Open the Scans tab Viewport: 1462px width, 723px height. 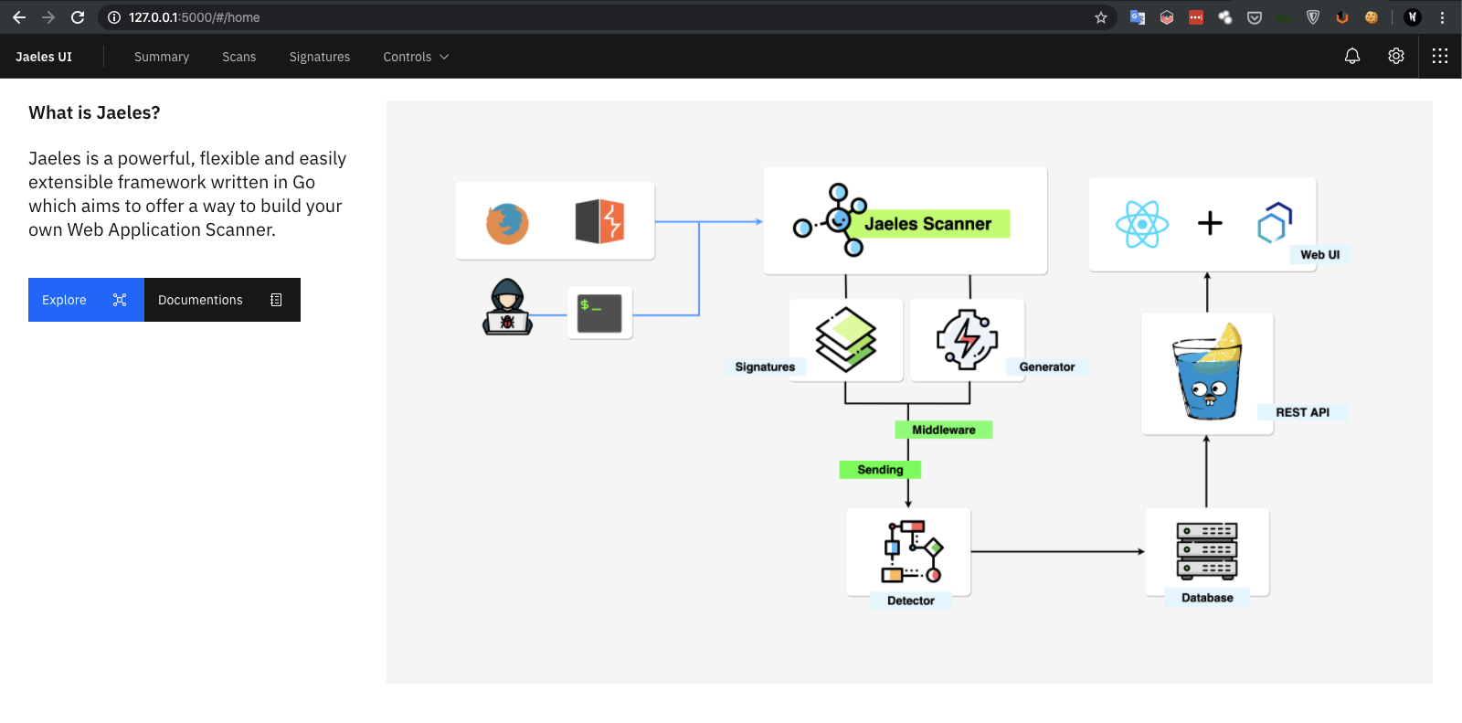tap(239, 57)
